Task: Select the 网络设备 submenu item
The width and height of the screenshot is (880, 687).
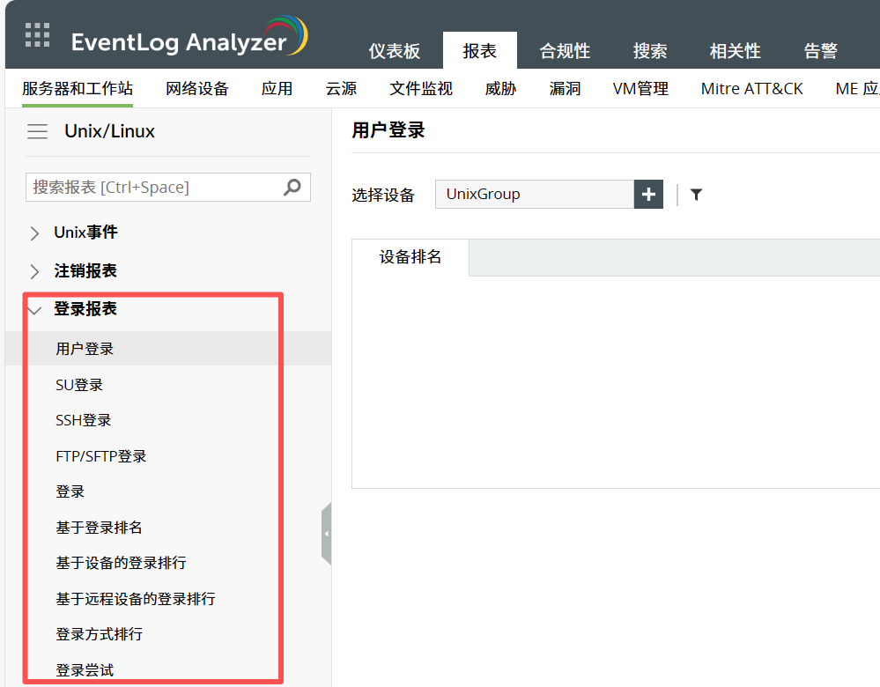Action: click(197, 88)
